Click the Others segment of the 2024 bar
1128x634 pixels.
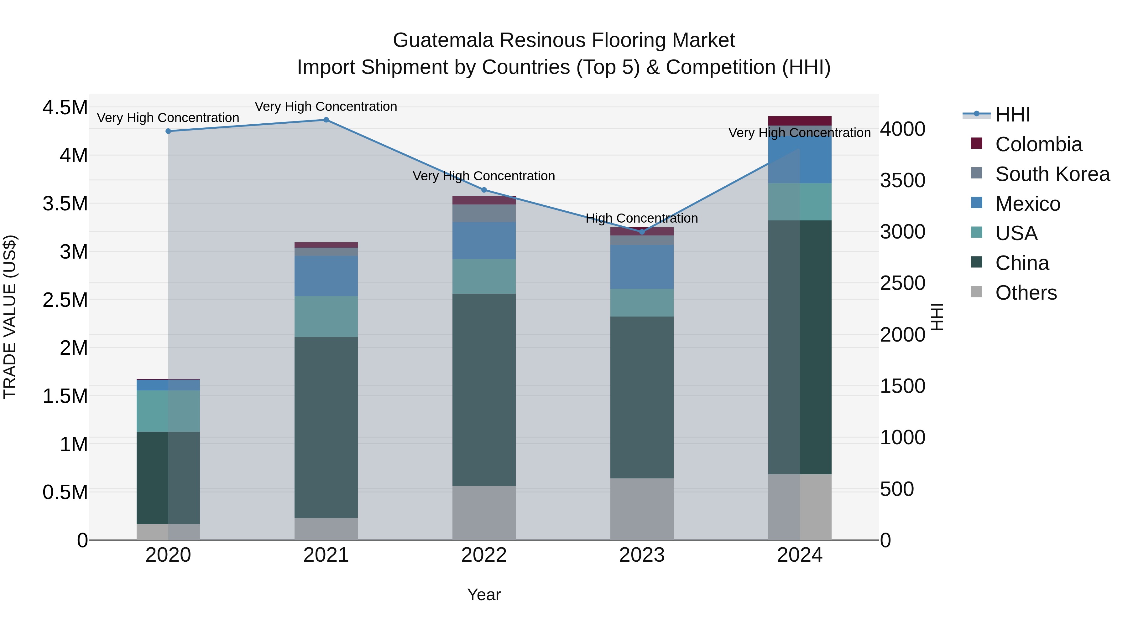pyautogui.click(x=800, y=507)
